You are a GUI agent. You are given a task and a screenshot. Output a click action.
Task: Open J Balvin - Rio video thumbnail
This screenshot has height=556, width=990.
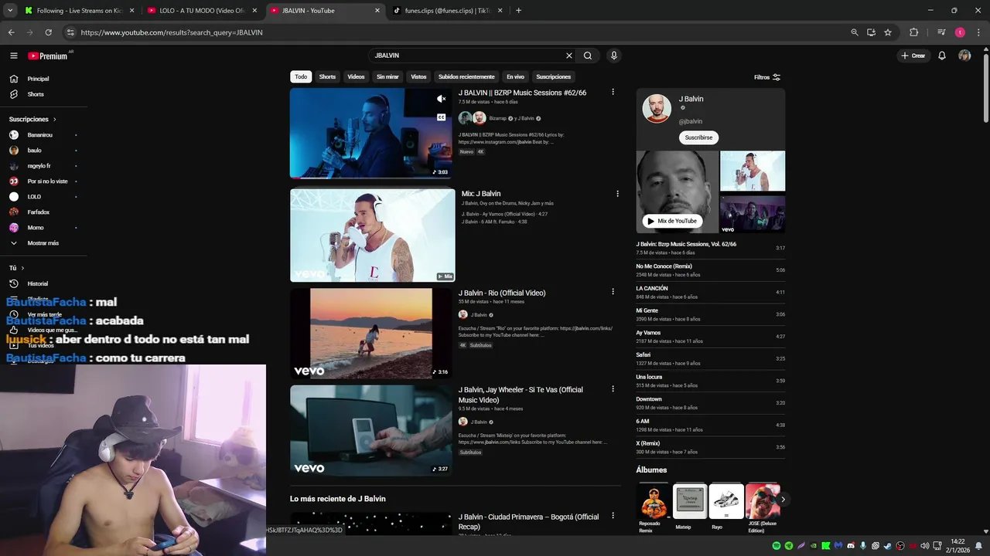click(x=371, y=334)
